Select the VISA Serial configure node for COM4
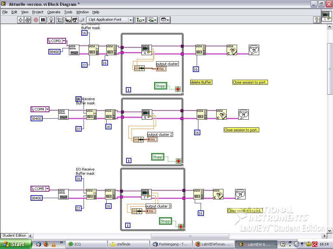Image resolution: width=333 pixels, height=249 pixels. tap(63, 114)
